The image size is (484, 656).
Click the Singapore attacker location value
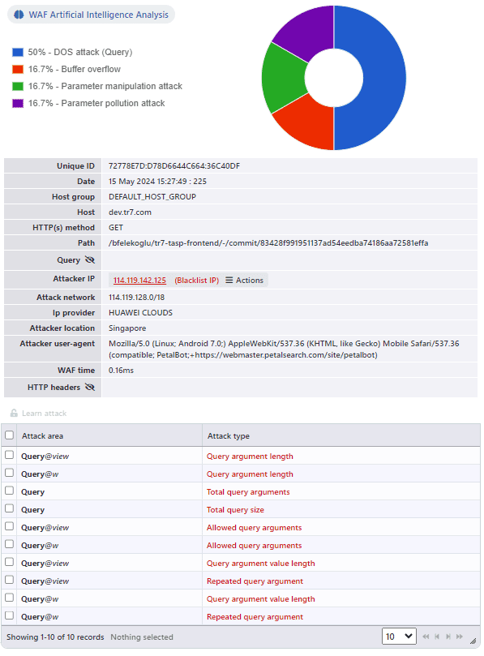point(127,328)
